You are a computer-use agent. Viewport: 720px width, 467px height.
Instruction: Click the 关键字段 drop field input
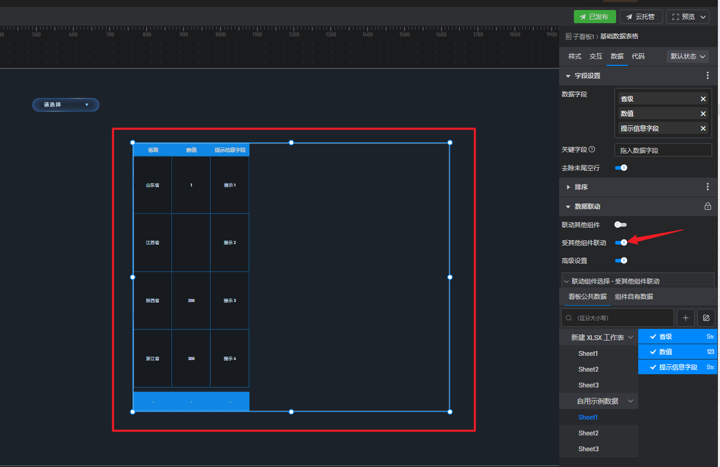[x=663, y=150]
